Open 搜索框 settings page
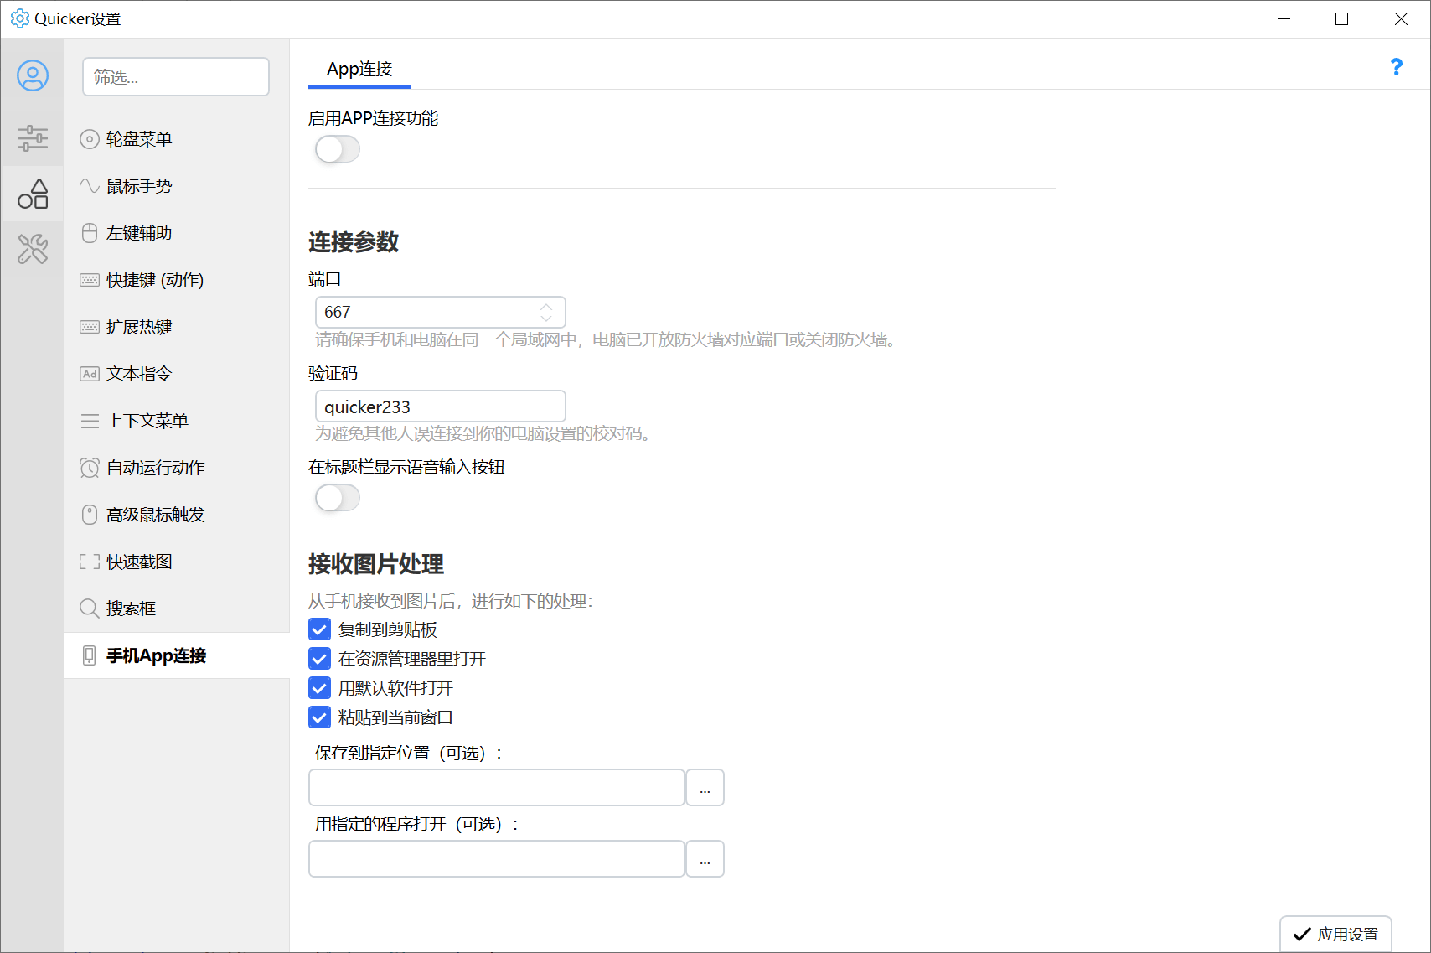The image size is (1431, 953). 177,609
